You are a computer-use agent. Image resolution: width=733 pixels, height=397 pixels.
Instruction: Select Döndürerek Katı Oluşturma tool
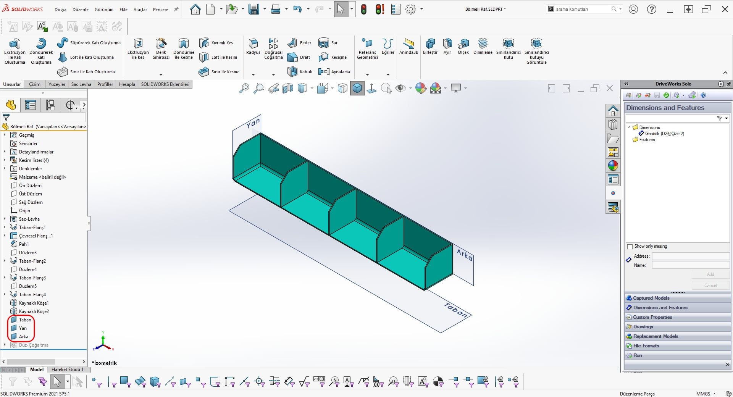41,52
